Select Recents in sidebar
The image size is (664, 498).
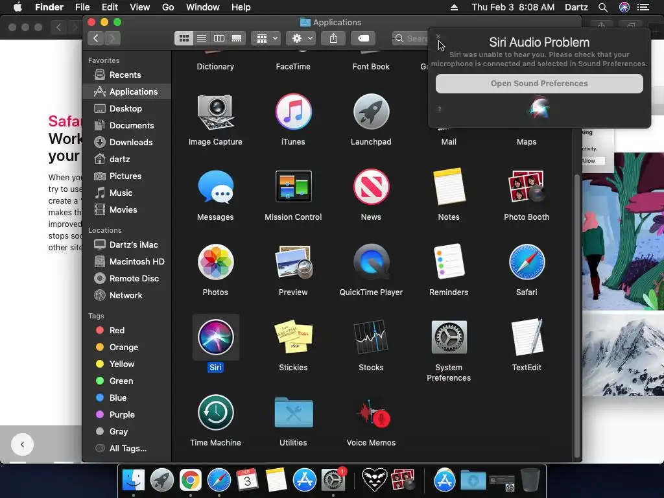tap(126, 75)
